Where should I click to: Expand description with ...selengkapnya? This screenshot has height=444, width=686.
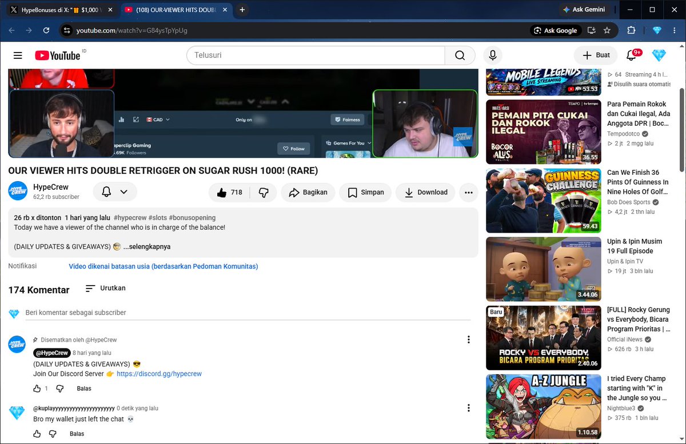point(147,247)
